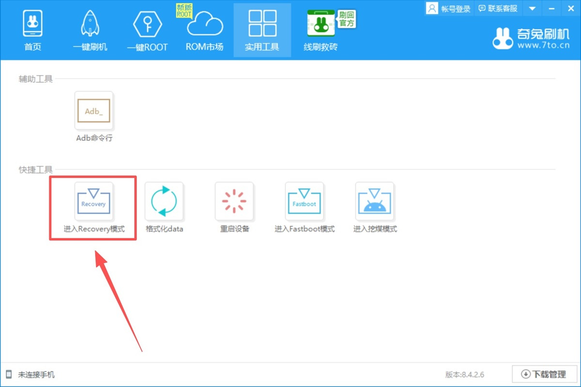Open 联系客服 customer support
The width and height of the screenshot is (581, 387).
pyautogui.click(x=497, y=8)
